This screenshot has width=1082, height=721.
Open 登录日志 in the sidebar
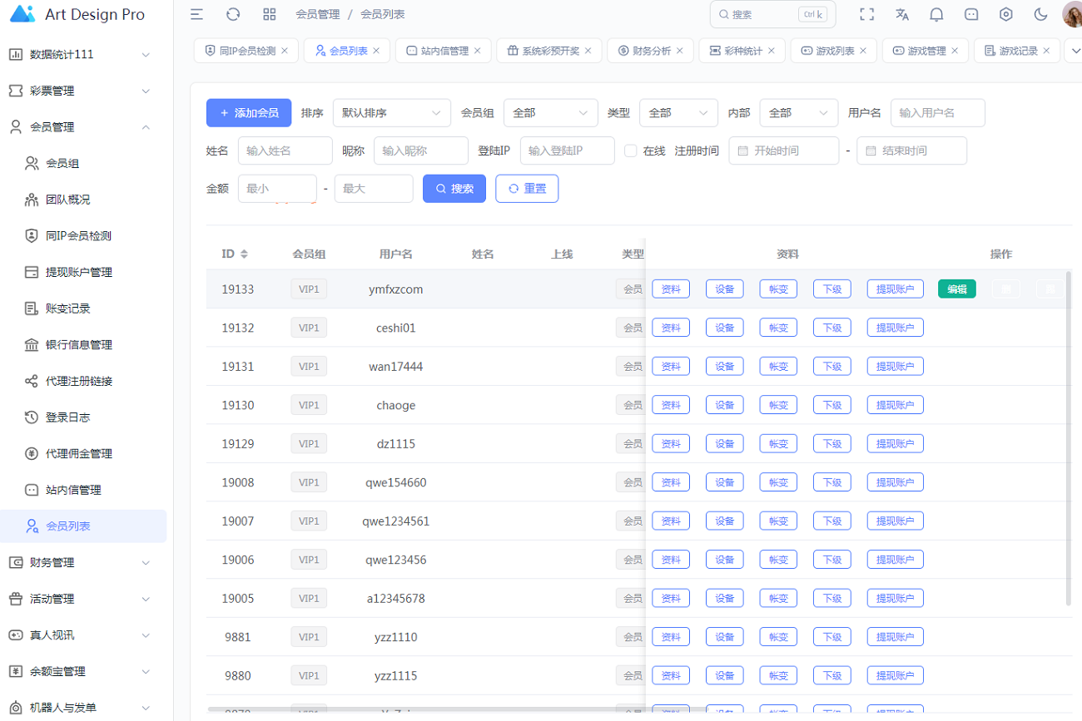[x=68, y=417]
